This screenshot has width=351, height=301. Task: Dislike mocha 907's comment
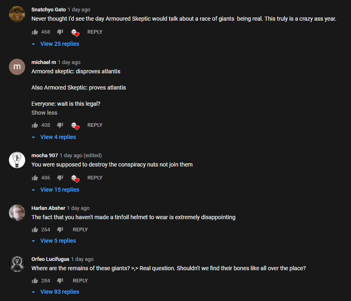pos(60,178)
